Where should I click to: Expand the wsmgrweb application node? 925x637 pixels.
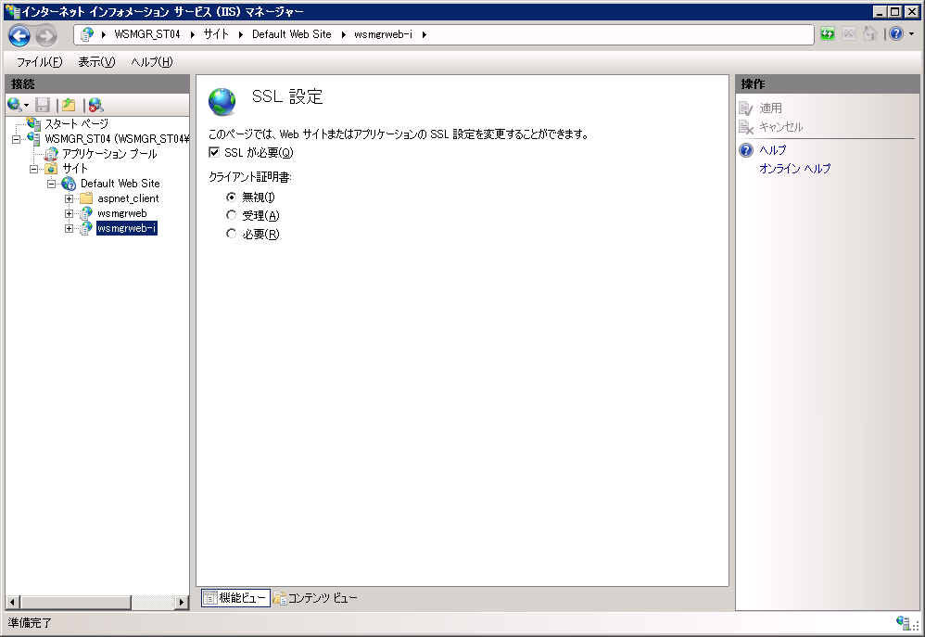click(x=69, y=213)
